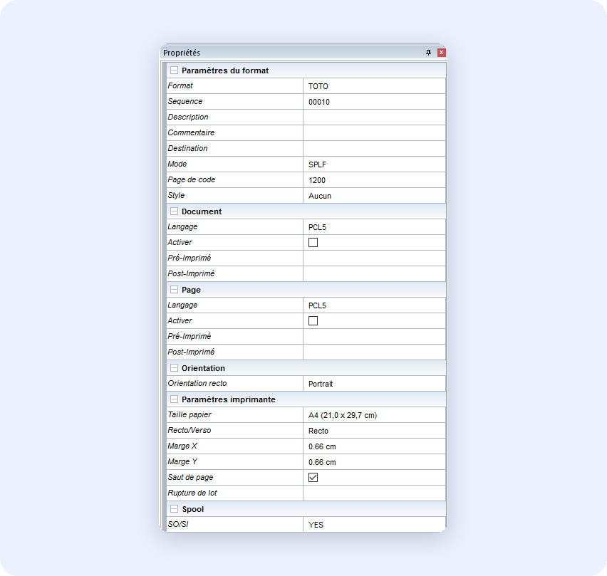Screen dimensions: 607x576
Task: Edit the Sequence value 00010
Action: 374,102
